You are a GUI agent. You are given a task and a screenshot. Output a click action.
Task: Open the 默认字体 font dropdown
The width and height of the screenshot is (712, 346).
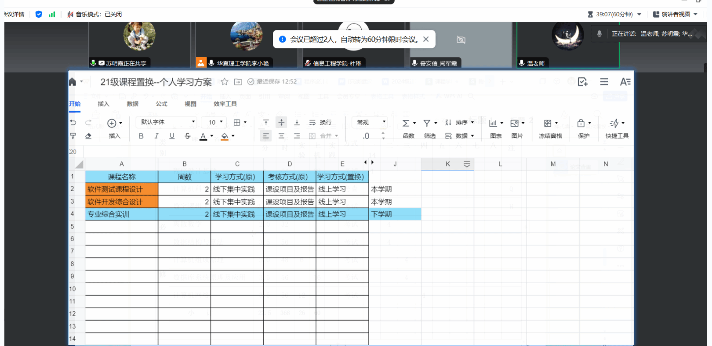167,122
